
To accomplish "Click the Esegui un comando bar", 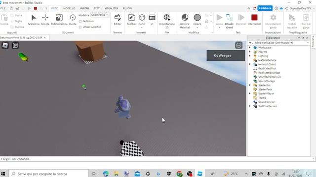I will pos(157,159).
